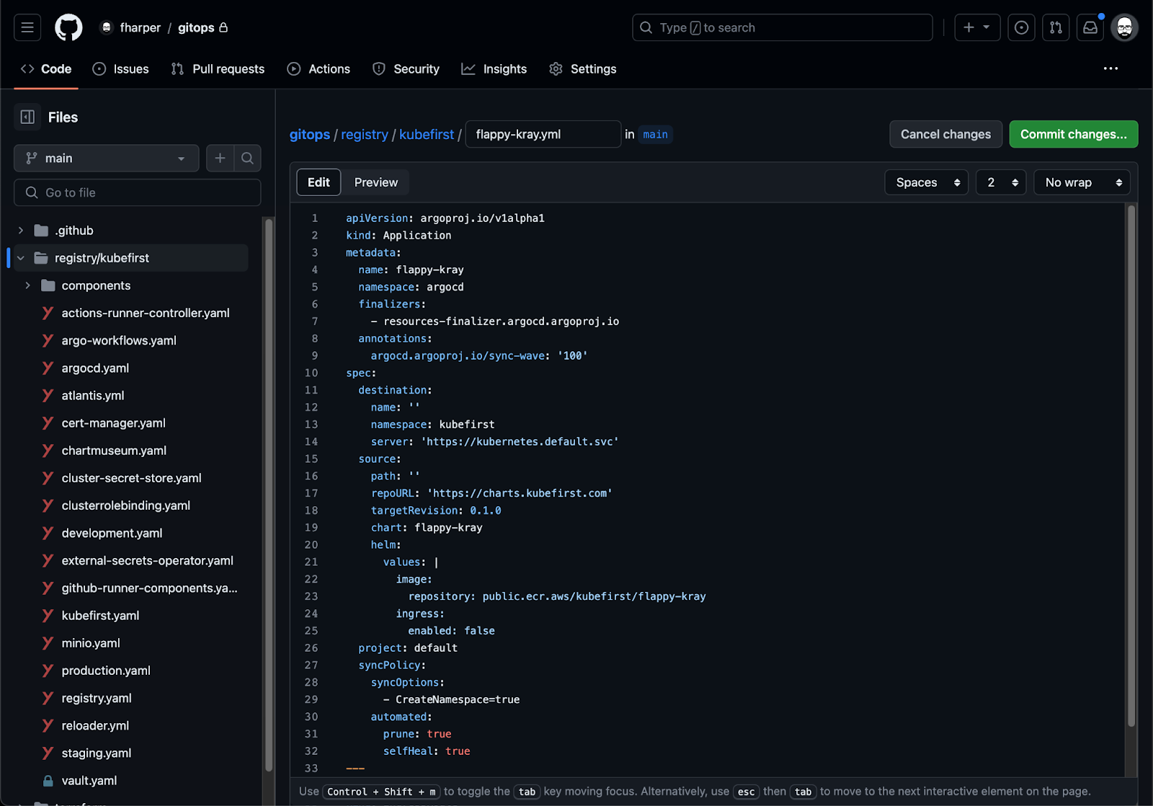Open gitops repository name link in header
Image resolution: width=1153 pixels, height=806 pixels.
(196, 27)
